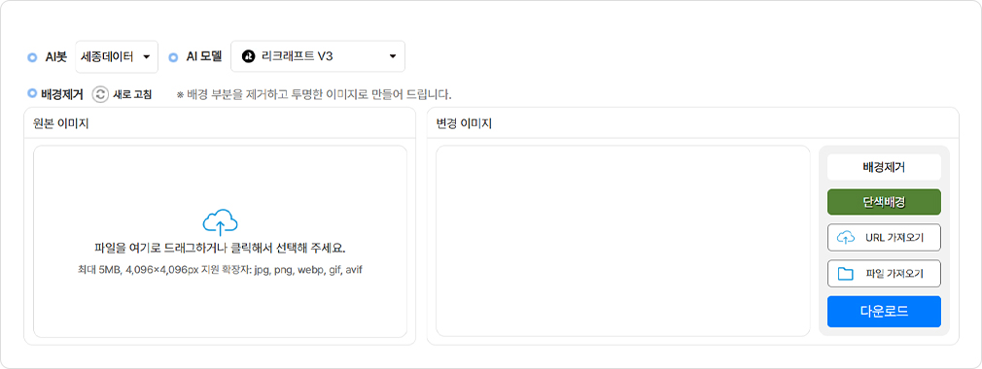The width and height of the screenshot is (982, 369).
Task: Open the 세종데이터 AI bot dropdown
Action: 117,57
